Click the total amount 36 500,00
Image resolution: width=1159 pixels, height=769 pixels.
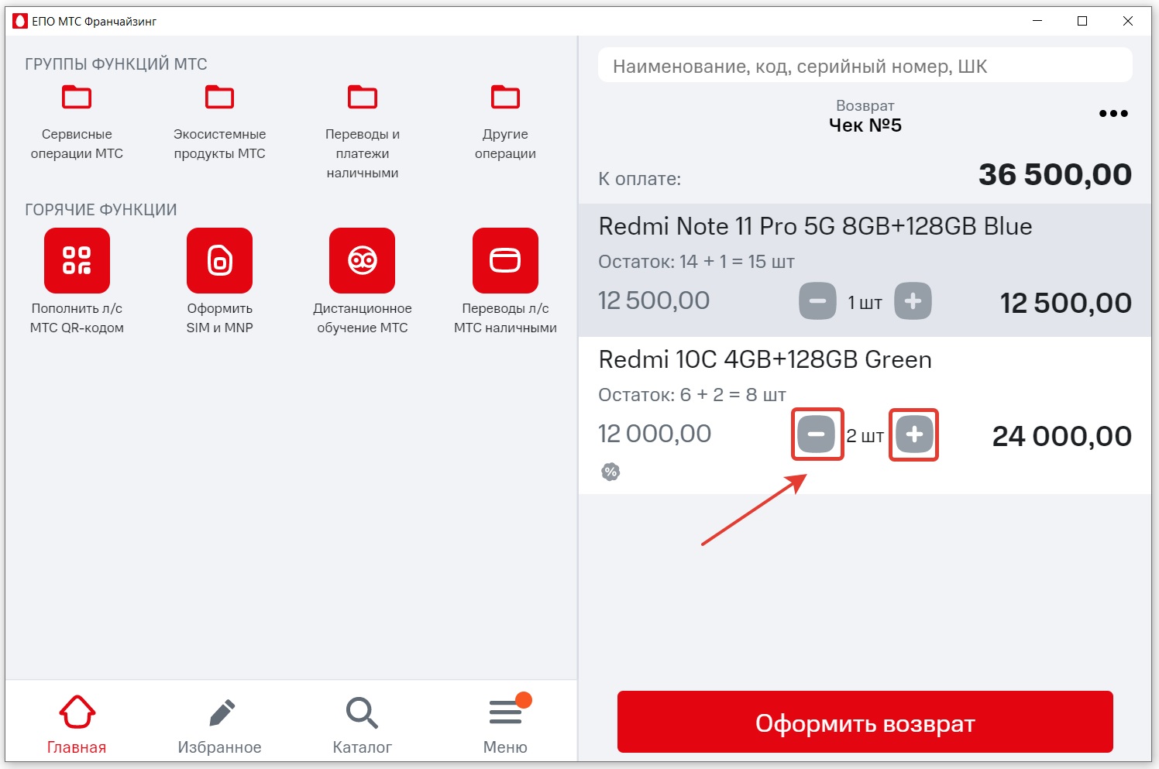(1055, 175)
